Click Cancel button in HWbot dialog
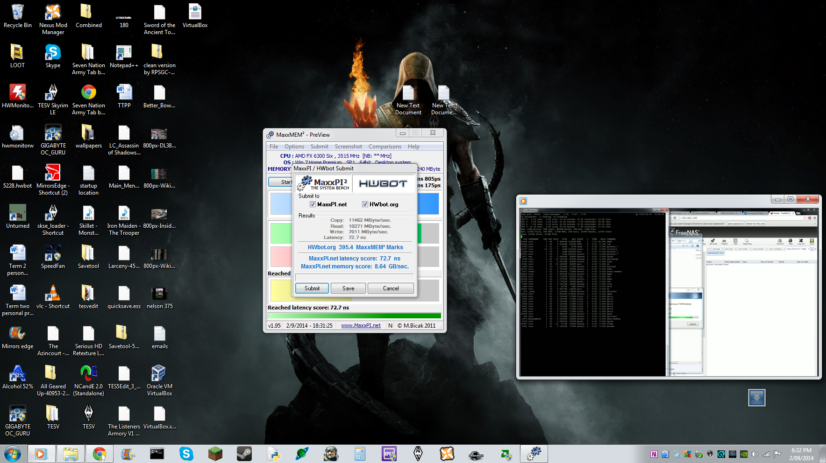 391,288
